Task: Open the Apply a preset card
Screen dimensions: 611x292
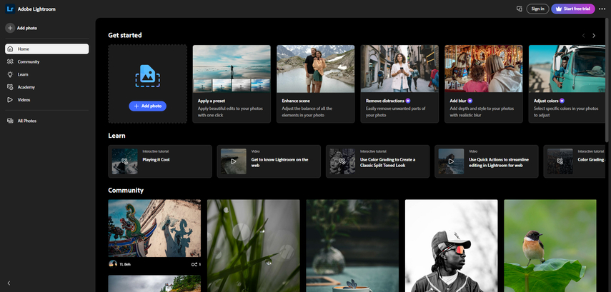Action: (232, 84)
